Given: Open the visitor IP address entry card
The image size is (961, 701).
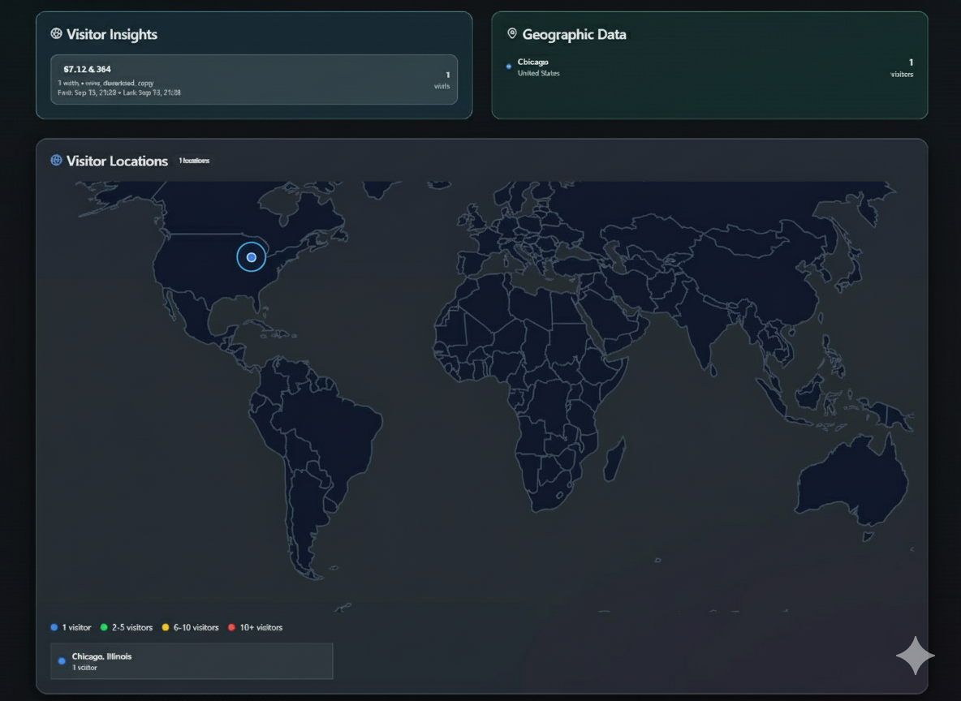Looking at the screenshot, I should (253, 80).
